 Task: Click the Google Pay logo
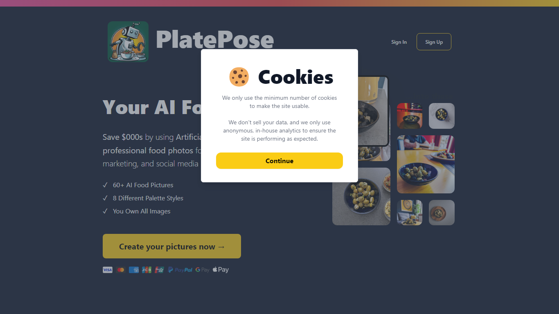[202, 270]
